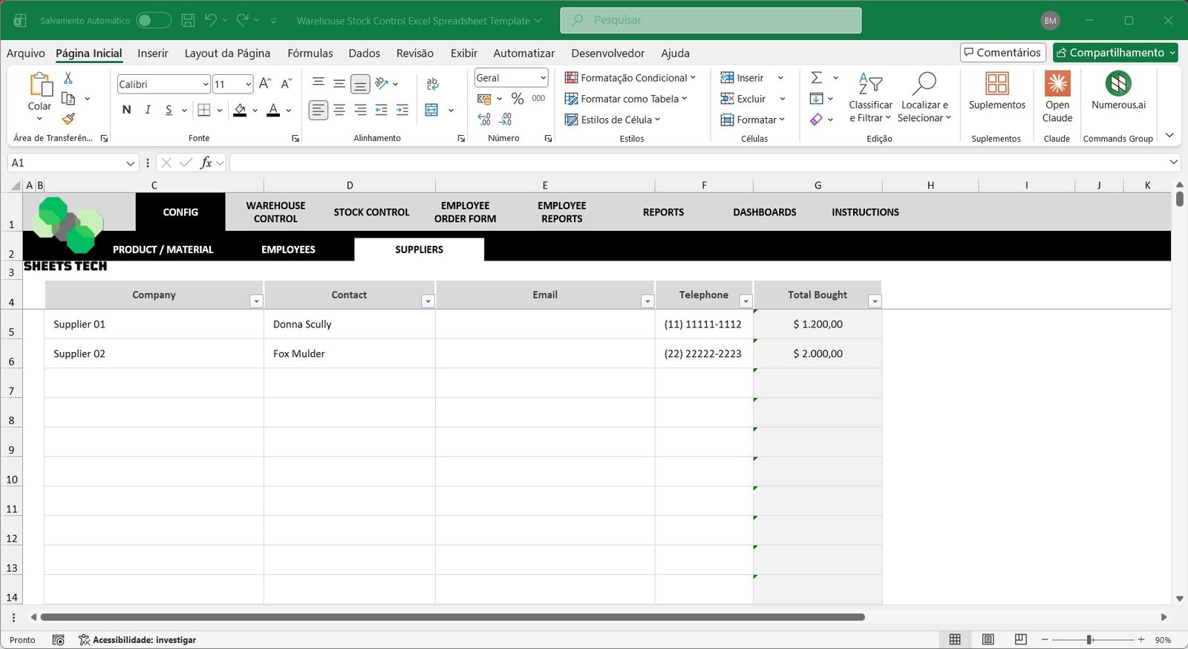Click the Comentários button
The width and height of the screenshot is (1188, 649).
tap(1002, 53)
